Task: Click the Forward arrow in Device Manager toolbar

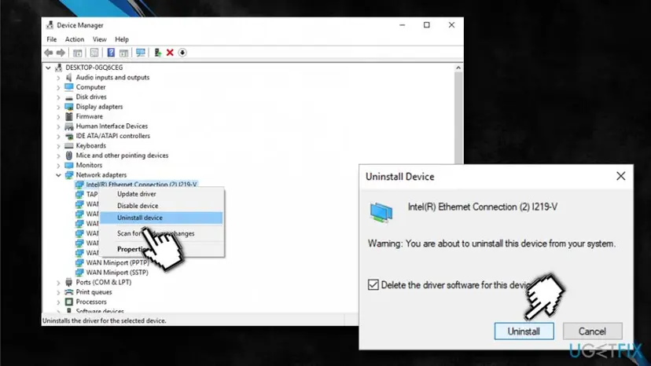Action: [61, 53]
